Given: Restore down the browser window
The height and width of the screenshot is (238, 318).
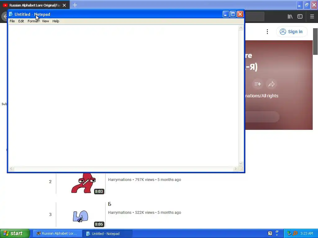Looking at the screenshot, I should coord(307,5).
